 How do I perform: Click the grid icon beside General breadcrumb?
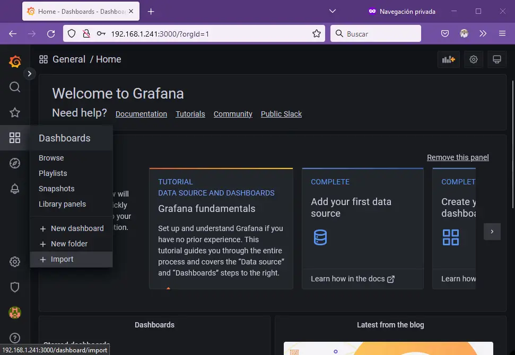tap(43, 59)
